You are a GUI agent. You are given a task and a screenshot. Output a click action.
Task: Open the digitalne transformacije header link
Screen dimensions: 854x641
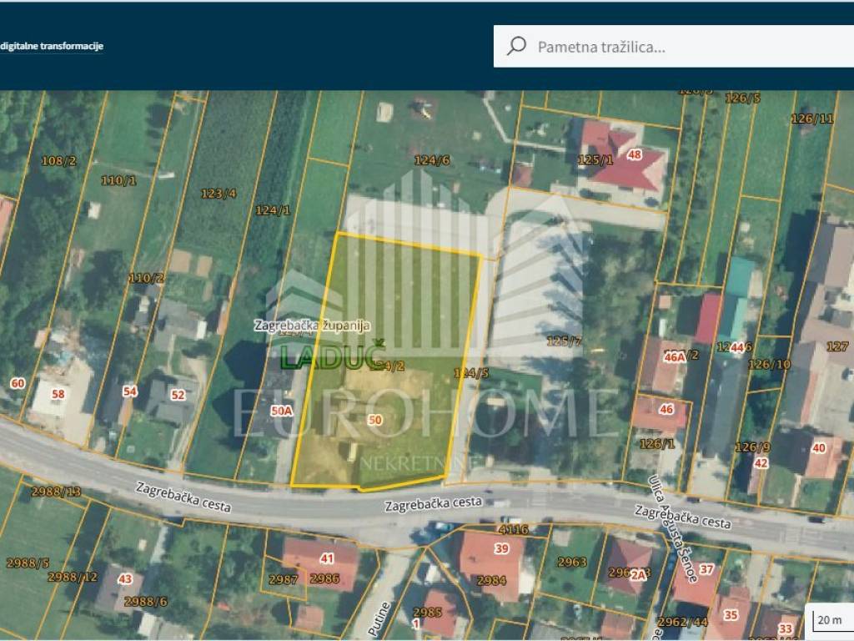pos(52,47)
